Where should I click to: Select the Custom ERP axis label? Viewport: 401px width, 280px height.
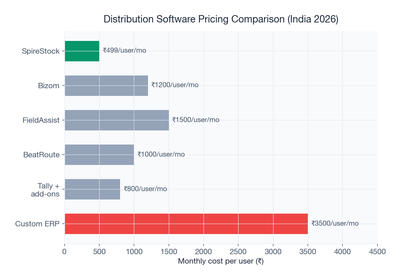click(38, 223)
